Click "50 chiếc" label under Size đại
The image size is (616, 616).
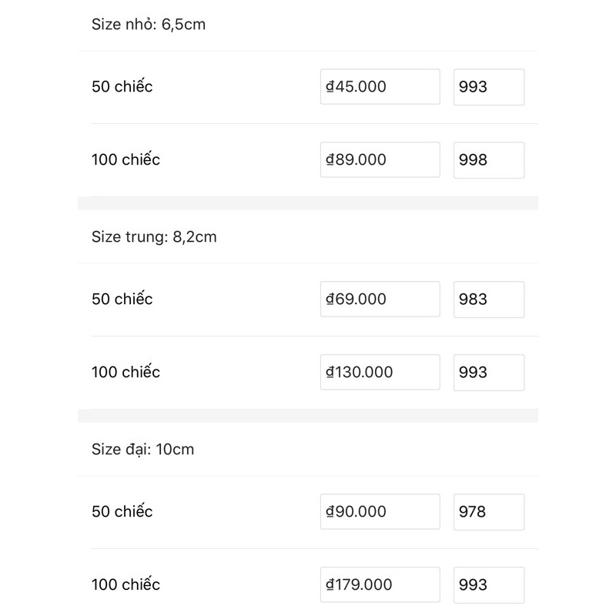122,511
